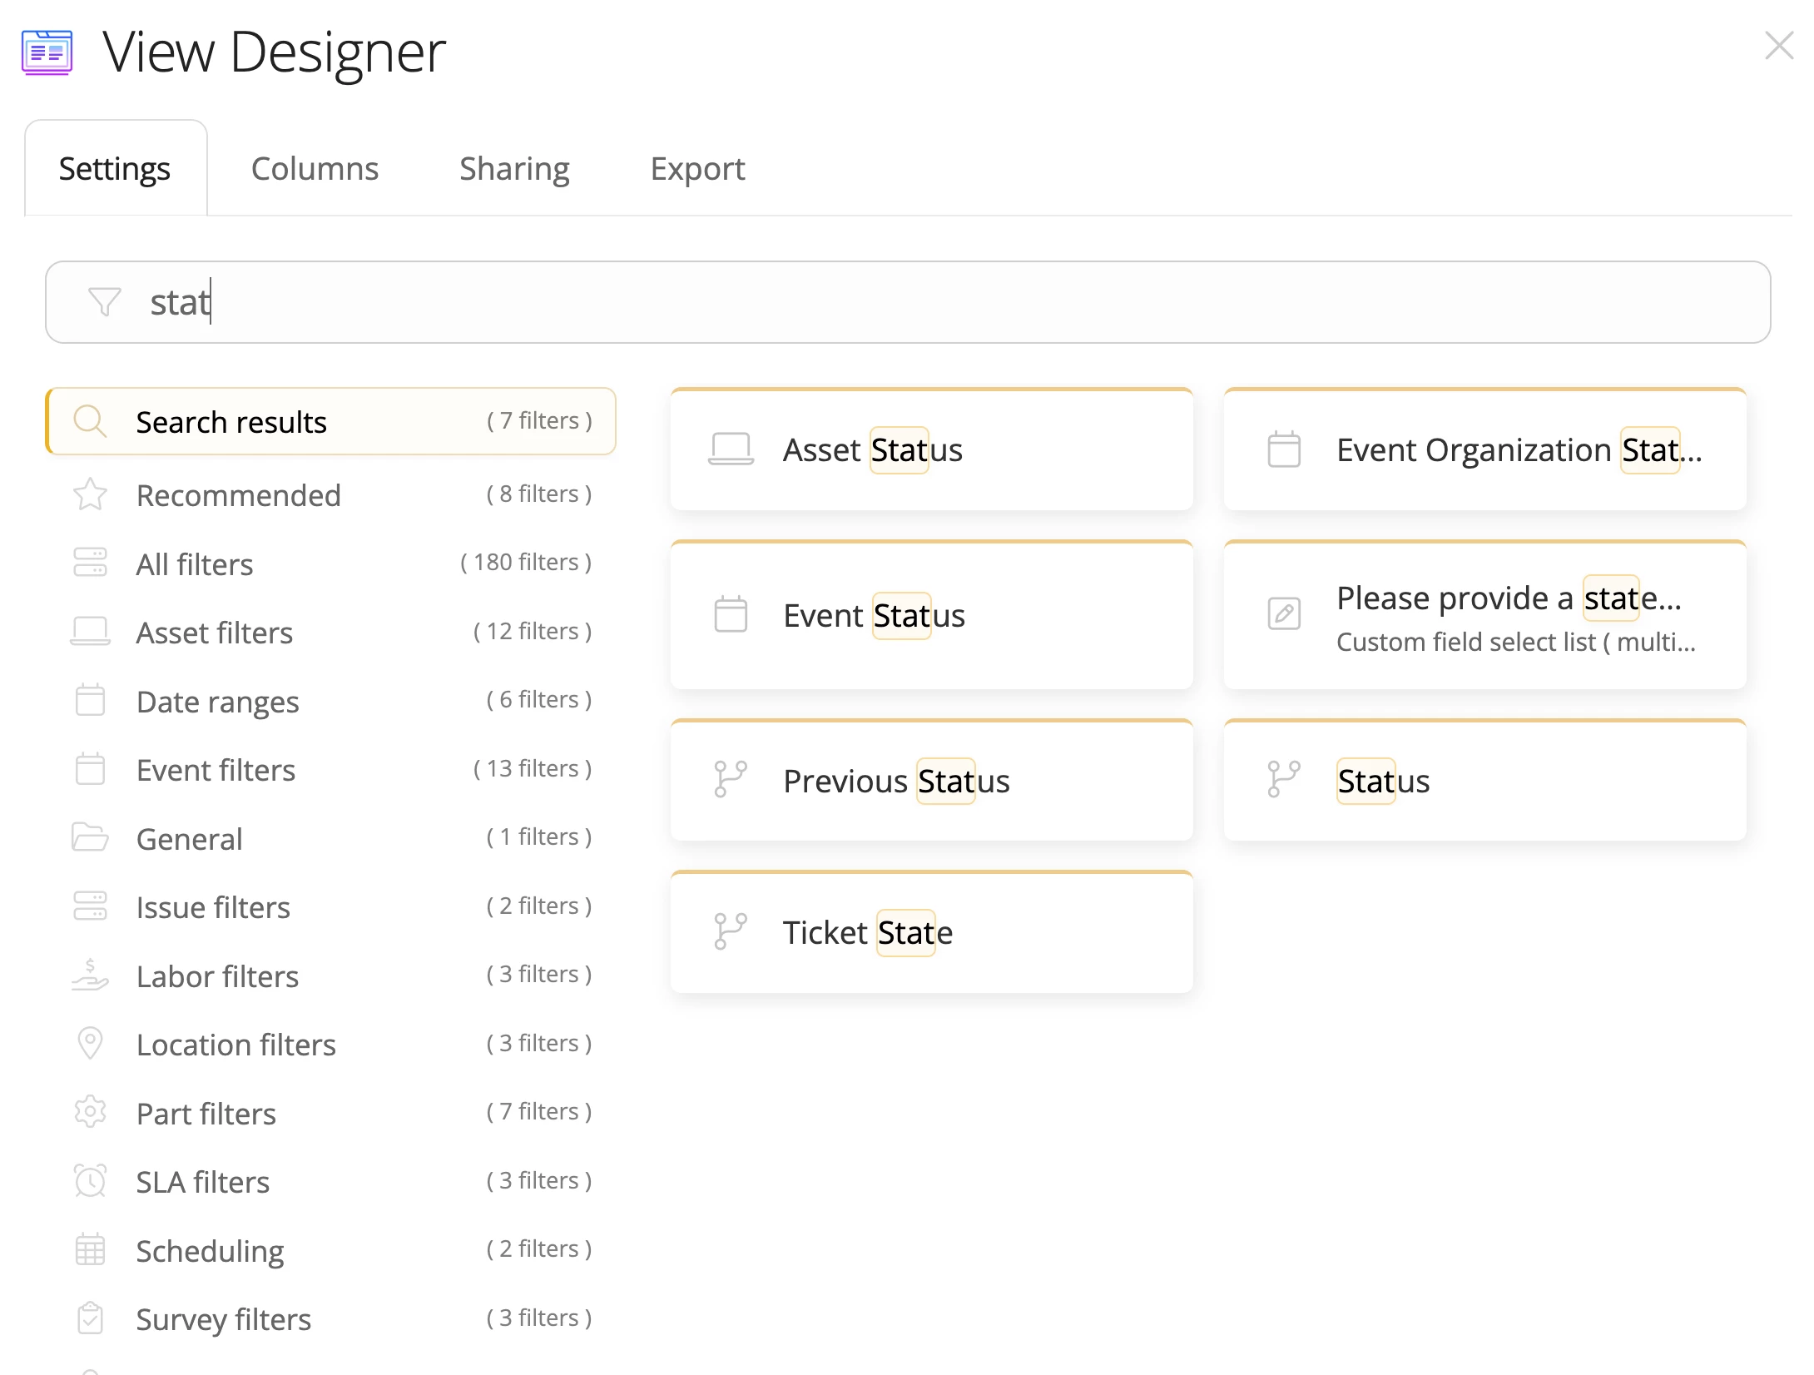Show All filters category
The width and height of the screenshot is (1814, 1375).
tap(330, 563)
